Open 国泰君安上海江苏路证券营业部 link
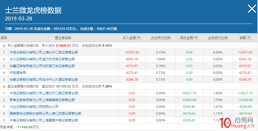The width and height of the screenshot is (258, 131). [45, 114]
